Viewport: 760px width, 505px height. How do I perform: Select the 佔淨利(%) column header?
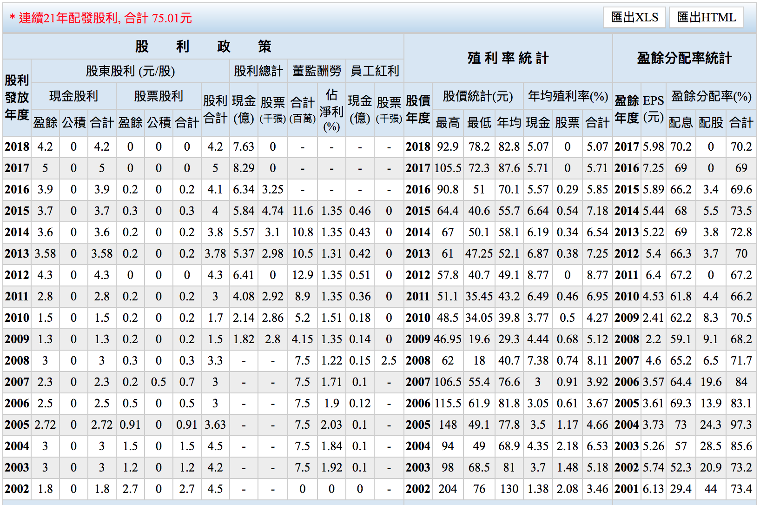(x=331, y=111)
